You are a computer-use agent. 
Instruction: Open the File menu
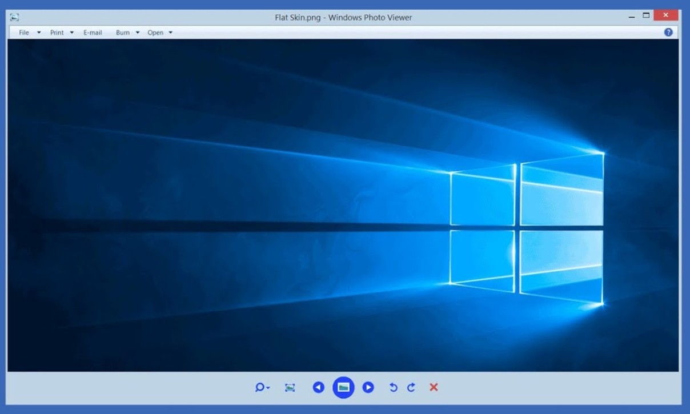click(24, 33)
